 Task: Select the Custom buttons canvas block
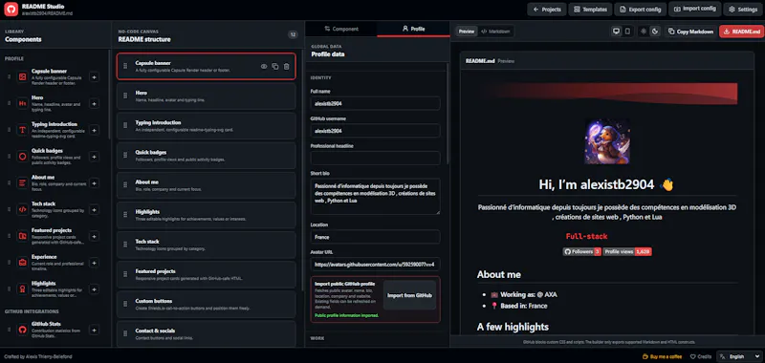[x=206, y=304]
